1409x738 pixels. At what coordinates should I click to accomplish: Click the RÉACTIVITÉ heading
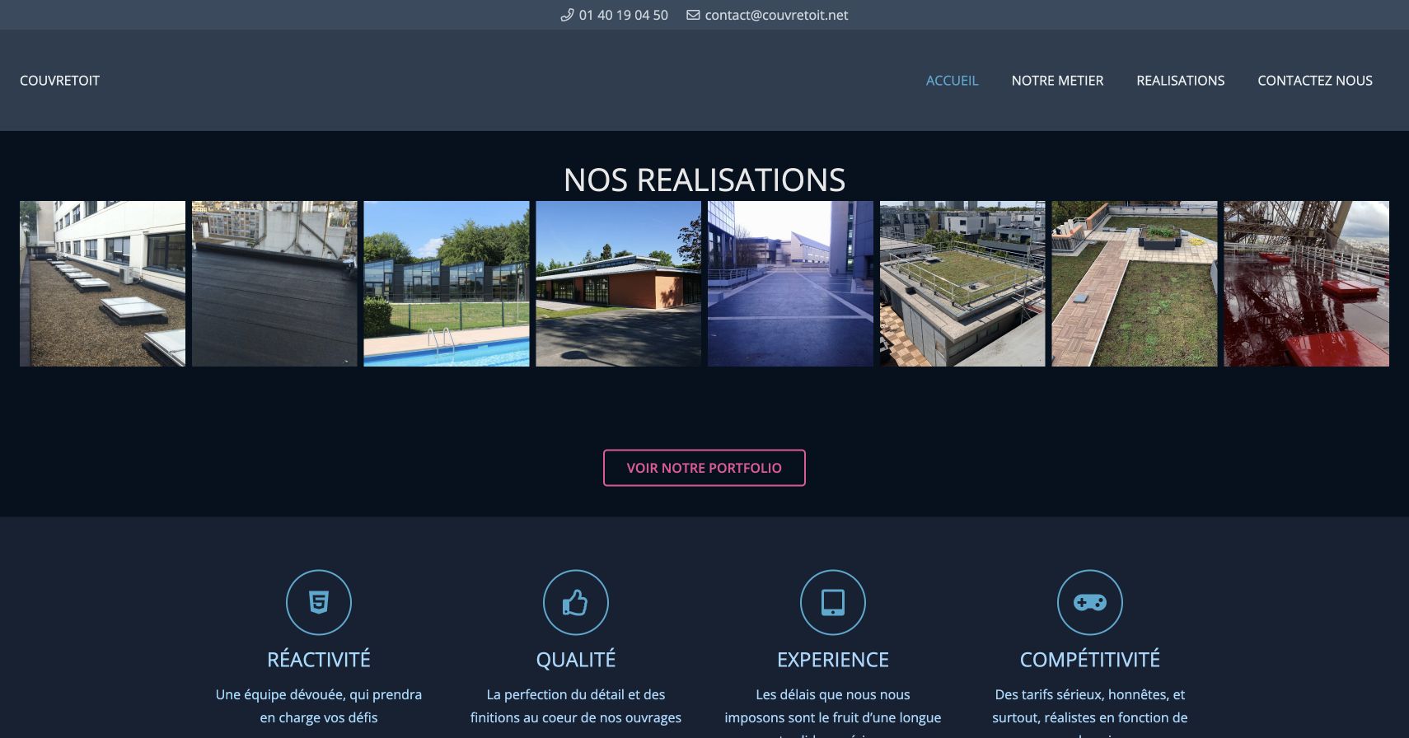pyautogui.click(x=319, y=659)
